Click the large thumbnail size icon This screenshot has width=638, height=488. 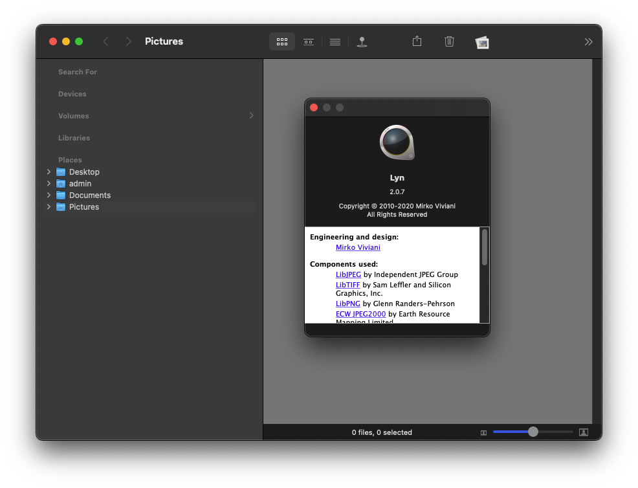584,432
